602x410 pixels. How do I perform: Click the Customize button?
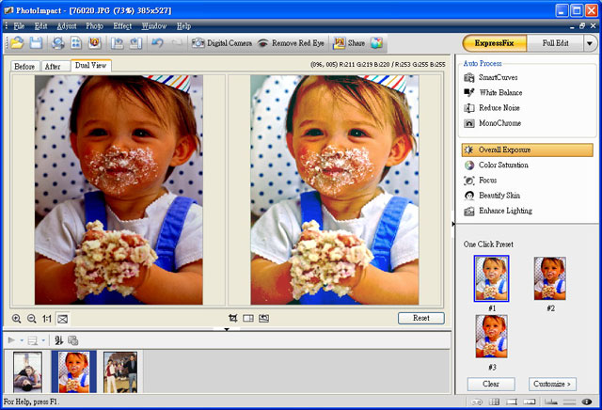pyautogui.click(x=552, y=384)
